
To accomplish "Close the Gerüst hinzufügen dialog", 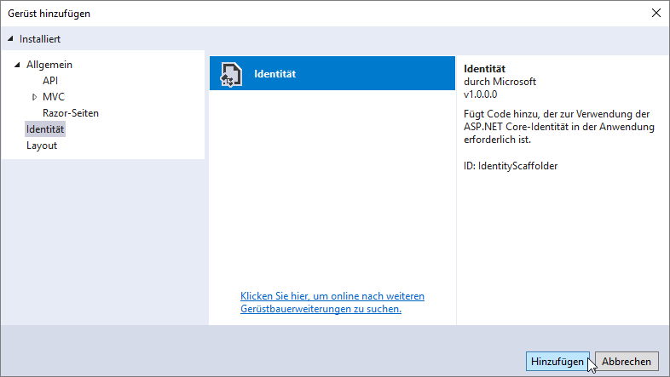I will pos(656,13).
